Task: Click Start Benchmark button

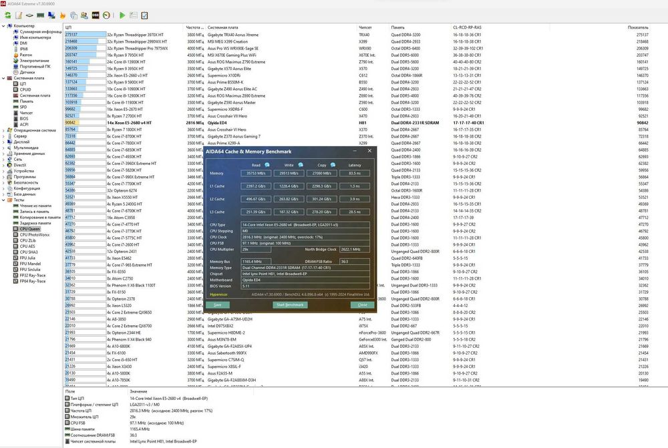Action: click(290, 305)
